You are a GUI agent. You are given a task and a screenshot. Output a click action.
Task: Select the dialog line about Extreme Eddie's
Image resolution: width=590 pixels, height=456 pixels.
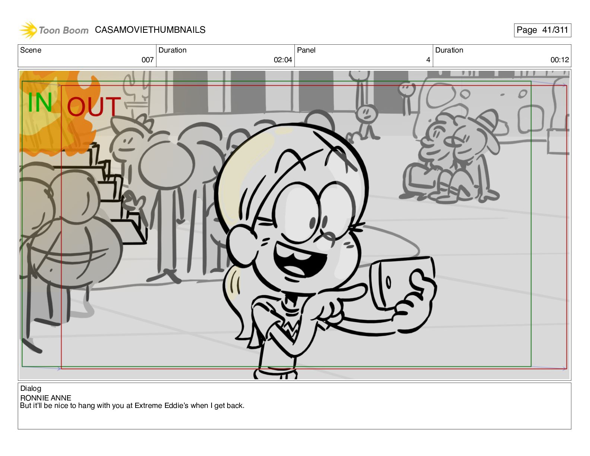(132, 406)
